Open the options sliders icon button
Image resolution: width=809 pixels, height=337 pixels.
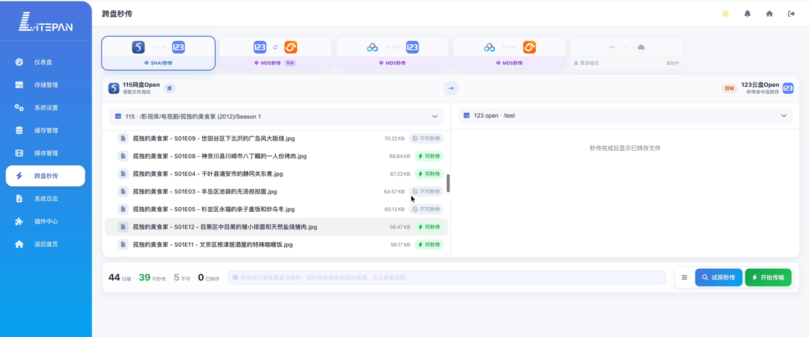click(x=684, y=277)
